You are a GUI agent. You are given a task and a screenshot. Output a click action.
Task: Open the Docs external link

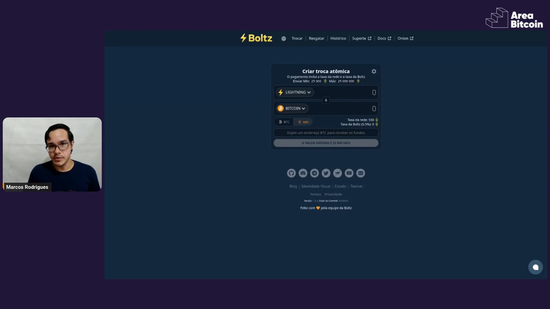384,38
